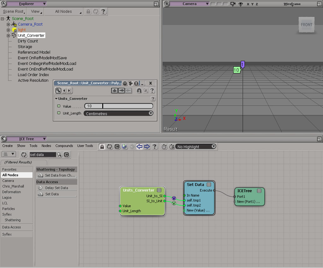Click the refresh icon beside the lock in ICE Tree
Image resolution: width=323 pixels, height=268 pixels.
pyautogui.click(x=109, y=147)
